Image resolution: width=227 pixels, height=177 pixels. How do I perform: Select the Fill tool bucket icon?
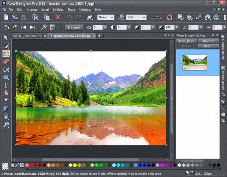(x=6, y=93)
